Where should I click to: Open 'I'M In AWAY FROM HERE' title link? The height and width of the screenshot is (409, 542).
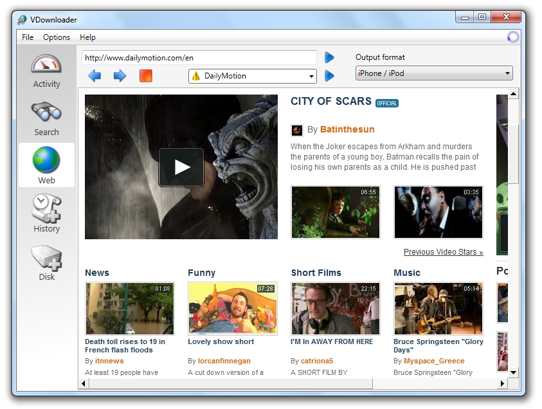[332, 341]
